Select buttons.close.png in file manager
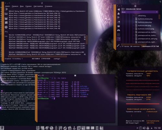 (x=144, y=19)
